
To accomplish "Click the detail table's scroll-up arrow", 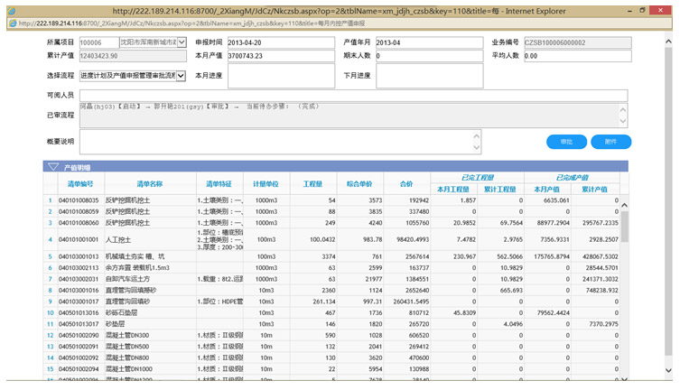I will (624, 205).
